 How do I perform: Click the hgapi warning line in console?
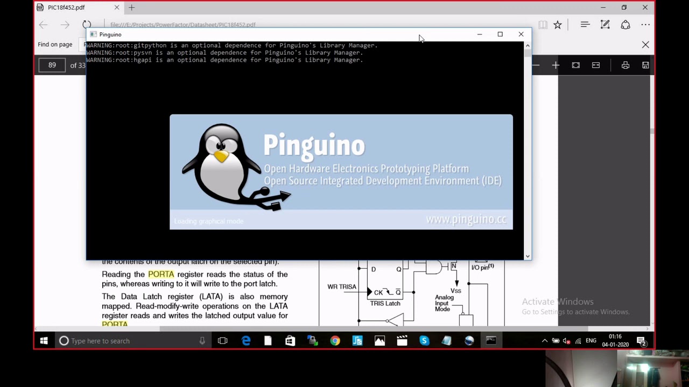pos(224,60)
